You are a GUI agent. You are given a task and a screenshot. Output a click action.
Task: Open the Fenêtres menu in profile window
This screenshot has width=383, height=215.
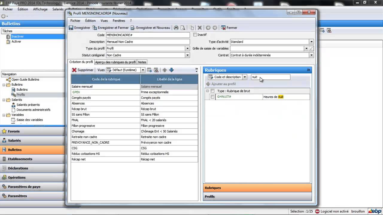pos(119,21)
